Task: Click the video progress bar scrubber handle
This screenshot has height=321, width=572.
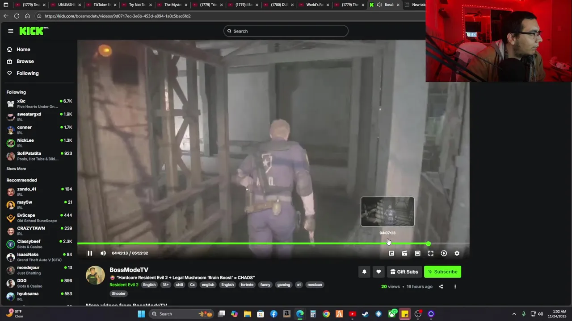Action: (428, 244)
